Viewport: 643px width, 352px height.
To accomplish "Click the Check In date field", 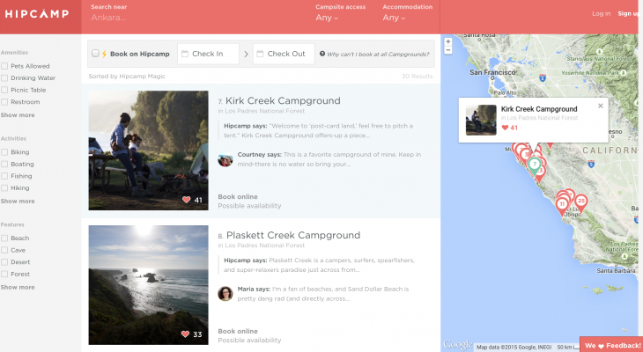I will coord(208,54).
